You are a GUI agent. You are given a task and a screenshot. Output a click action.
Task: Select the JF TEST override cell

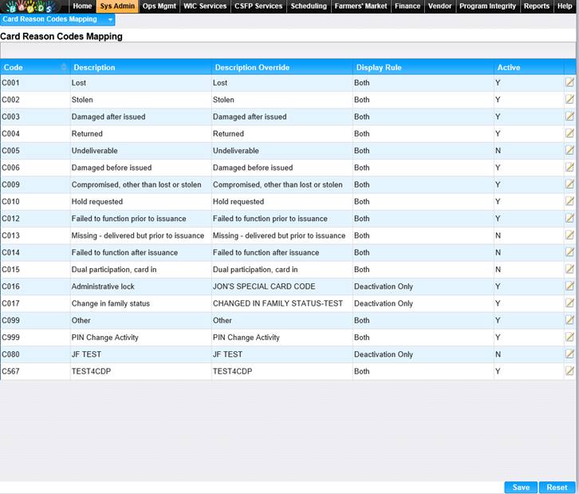[x=282, y=354]
